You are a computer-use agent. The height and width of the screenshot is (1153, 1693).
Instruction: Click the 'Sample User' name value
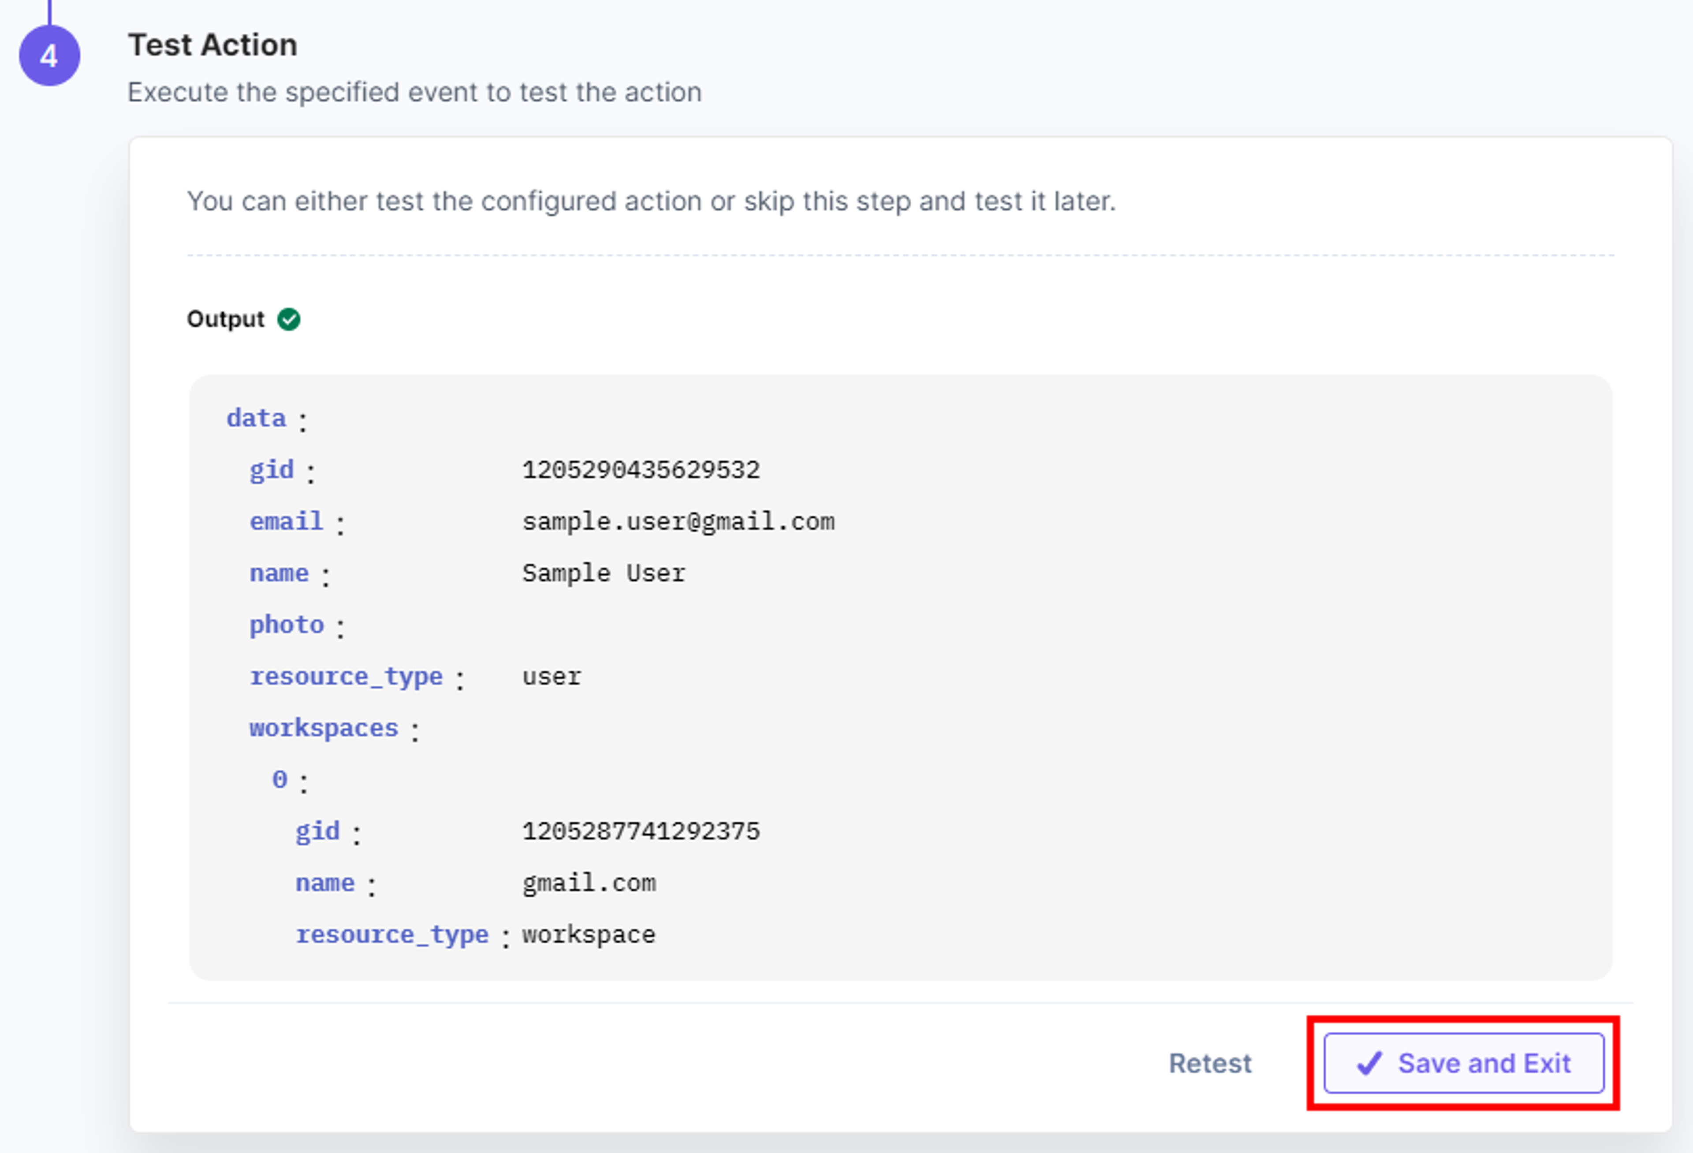603,573
